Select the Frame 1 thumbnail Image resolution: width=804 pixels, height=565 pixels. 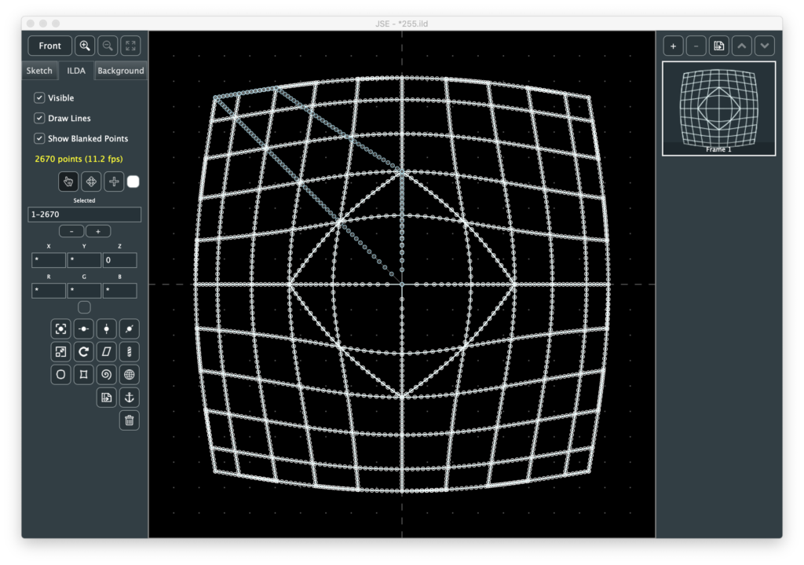(x=718, y=108)
